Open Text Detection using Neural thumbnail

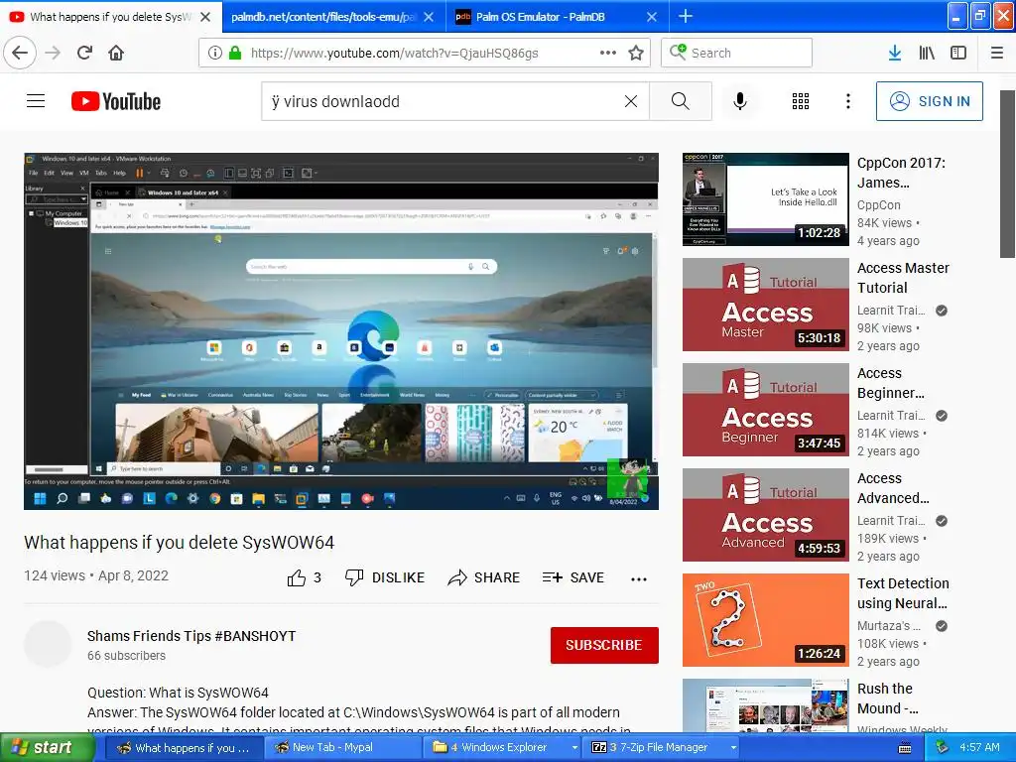(x=765, y=619)
